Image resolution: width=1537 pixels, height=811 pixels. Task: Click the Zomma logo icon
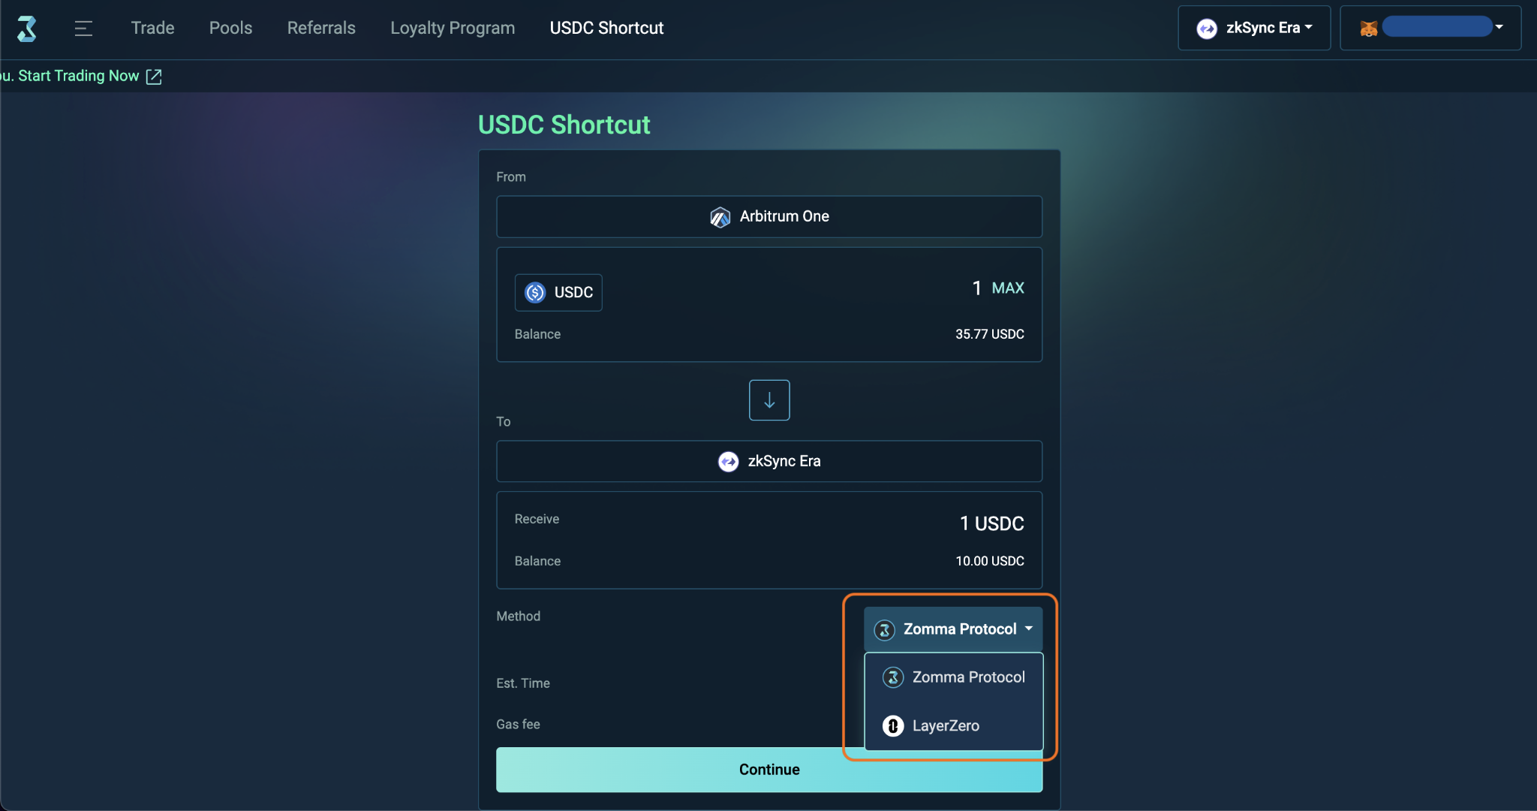pyautogui.click(x=27, y=29)
